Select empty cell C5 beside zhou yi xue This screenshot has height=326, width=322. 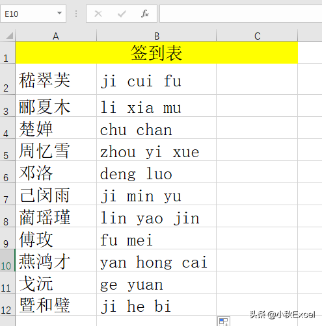257,150
